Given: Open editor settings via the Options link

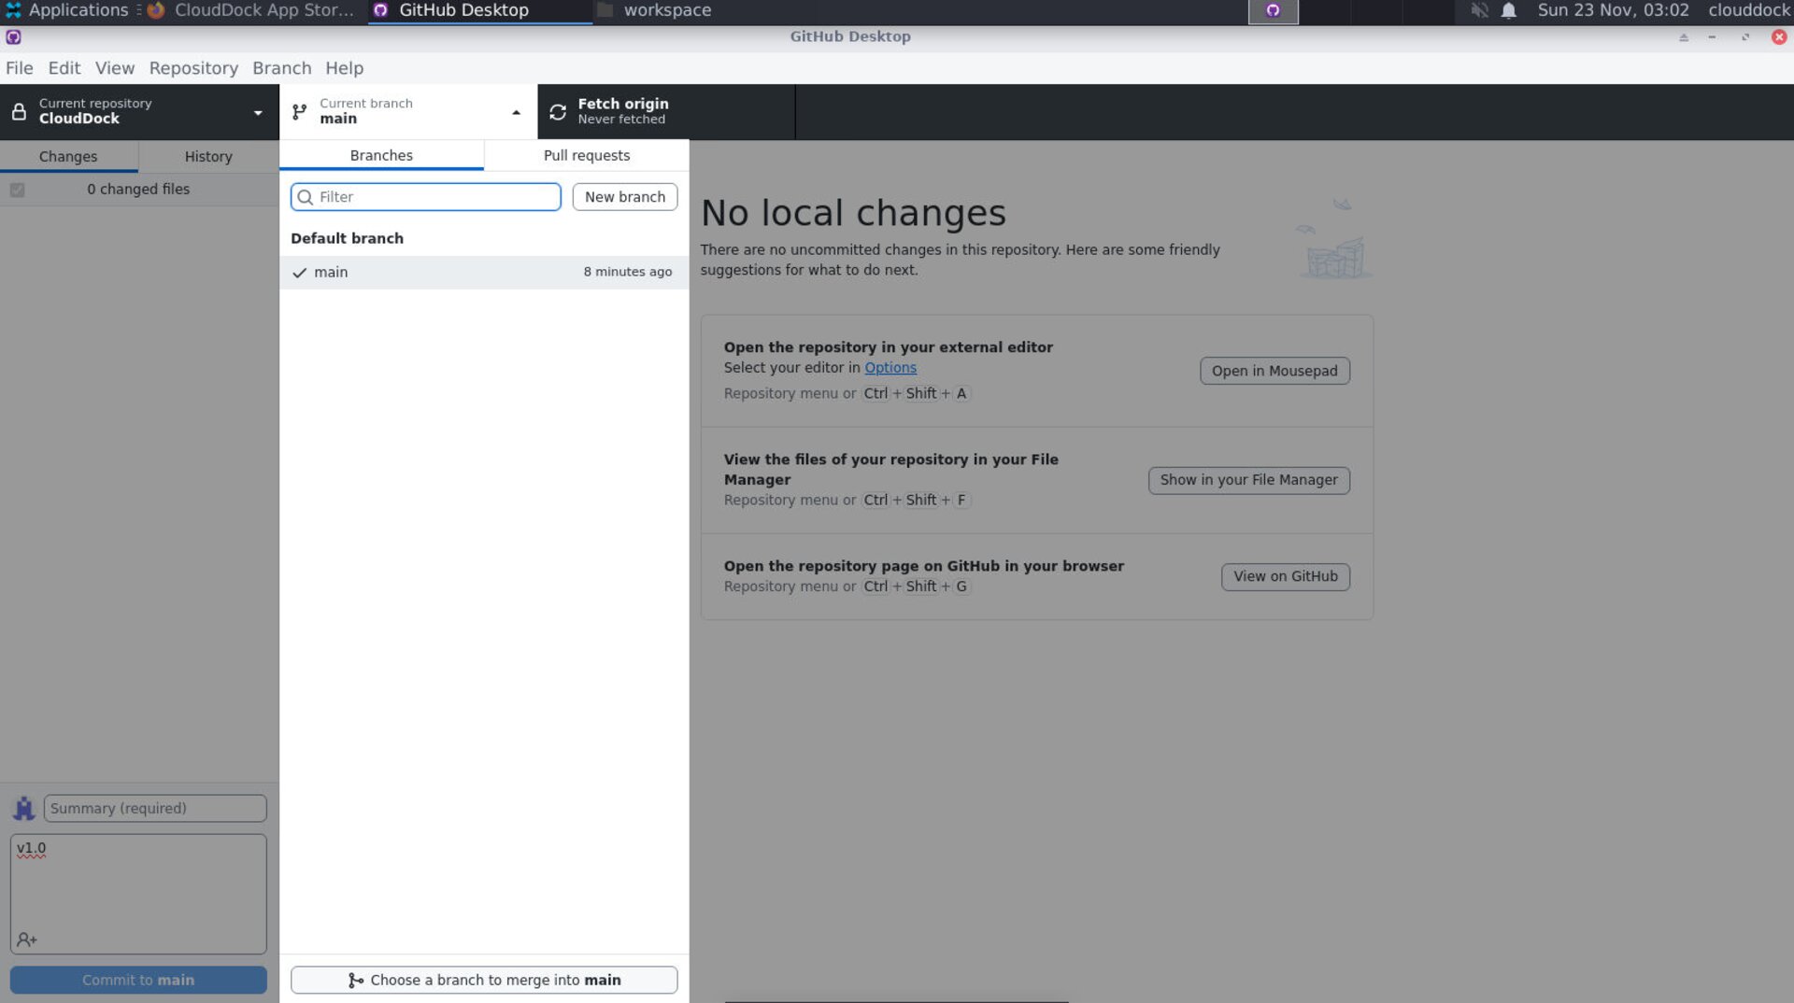Looking at the screenshot, I should pos(890,367).
